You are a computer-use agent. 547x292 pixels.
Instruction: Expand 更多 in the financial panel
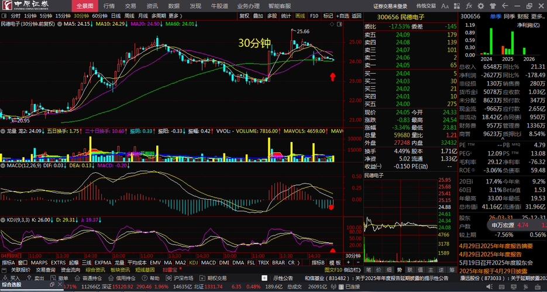[x=538, y=16]
